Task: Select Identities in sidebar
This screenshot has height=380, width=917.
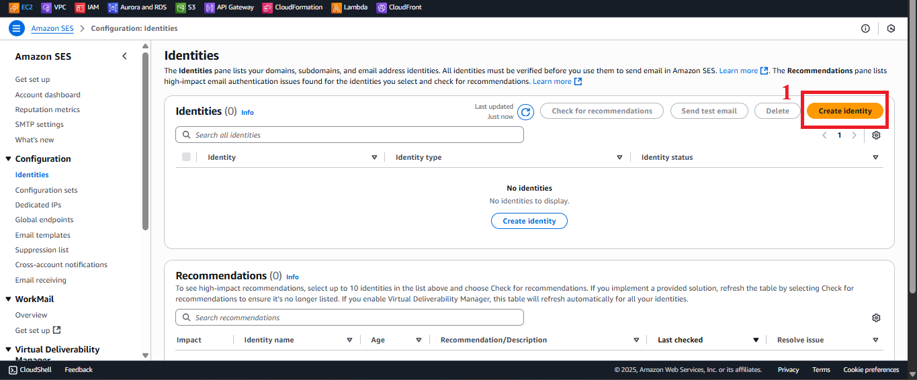Action: [x=32, y=175]
